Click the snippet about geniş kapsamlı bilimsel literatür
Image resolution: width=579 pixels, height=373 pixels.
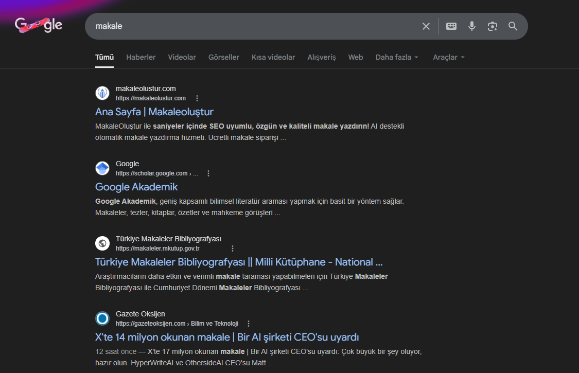[250, 207]
